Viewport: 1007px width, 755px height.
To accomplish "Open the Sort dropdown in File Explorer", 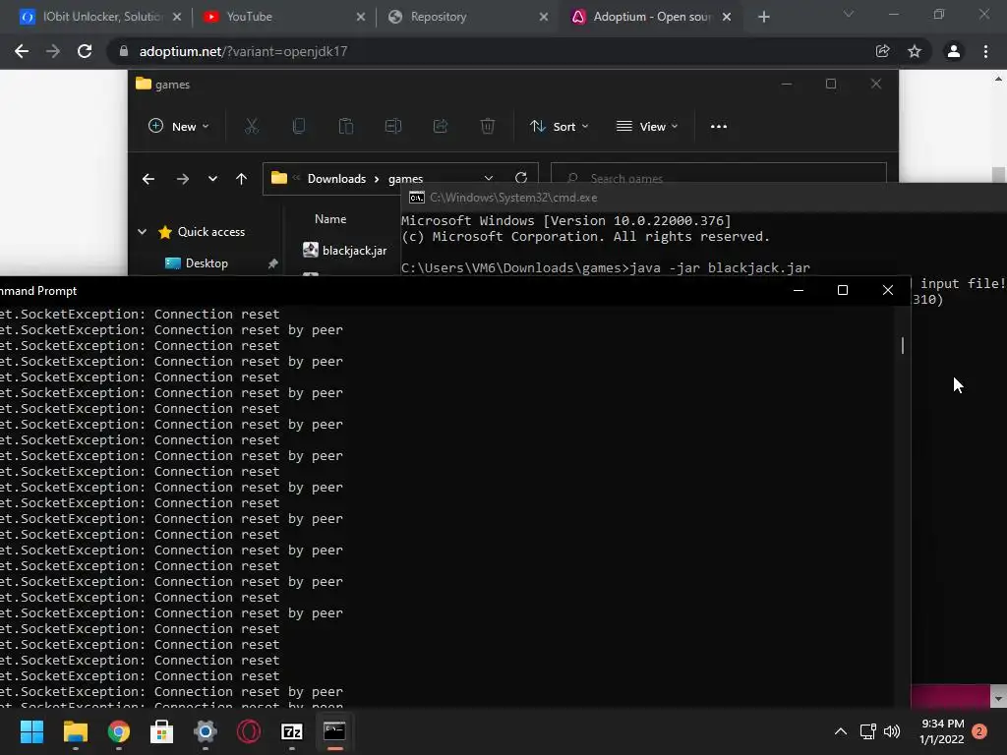I will point(559,127).
